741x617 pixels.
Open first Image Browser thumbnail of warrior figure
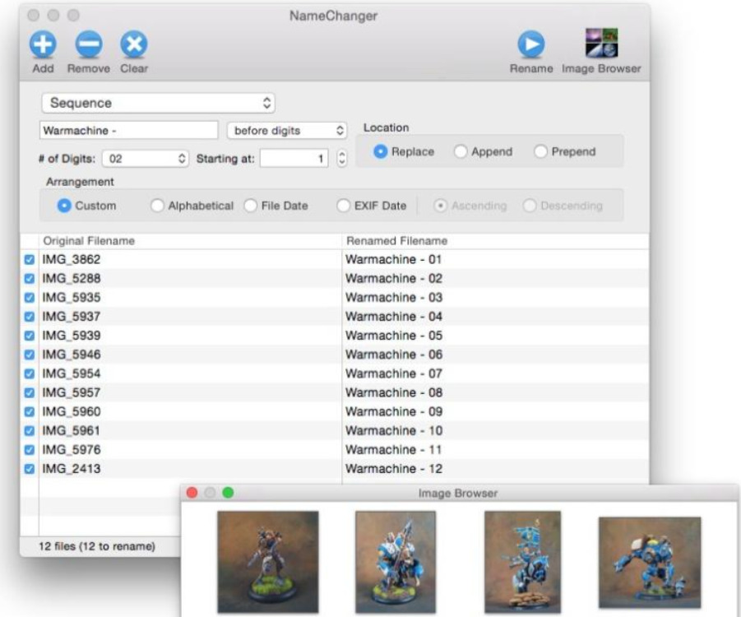pos(268,562)
